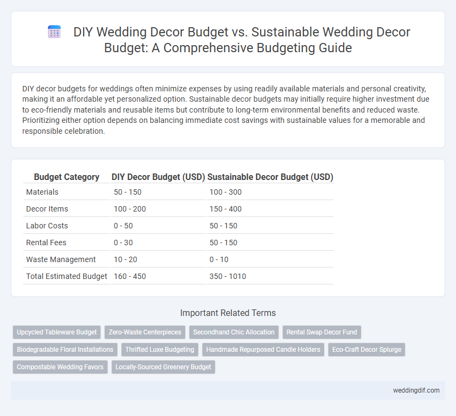Click the Important Related Terms heading
456x416 pixels.
click(228, 313)
